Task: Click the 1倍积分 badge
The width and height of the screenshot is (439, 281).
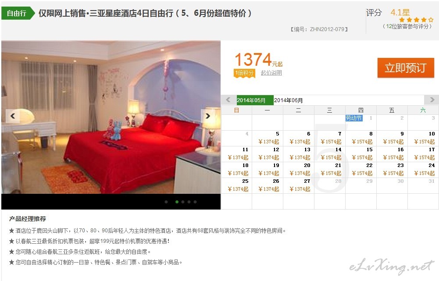Action: pos(244,73)
